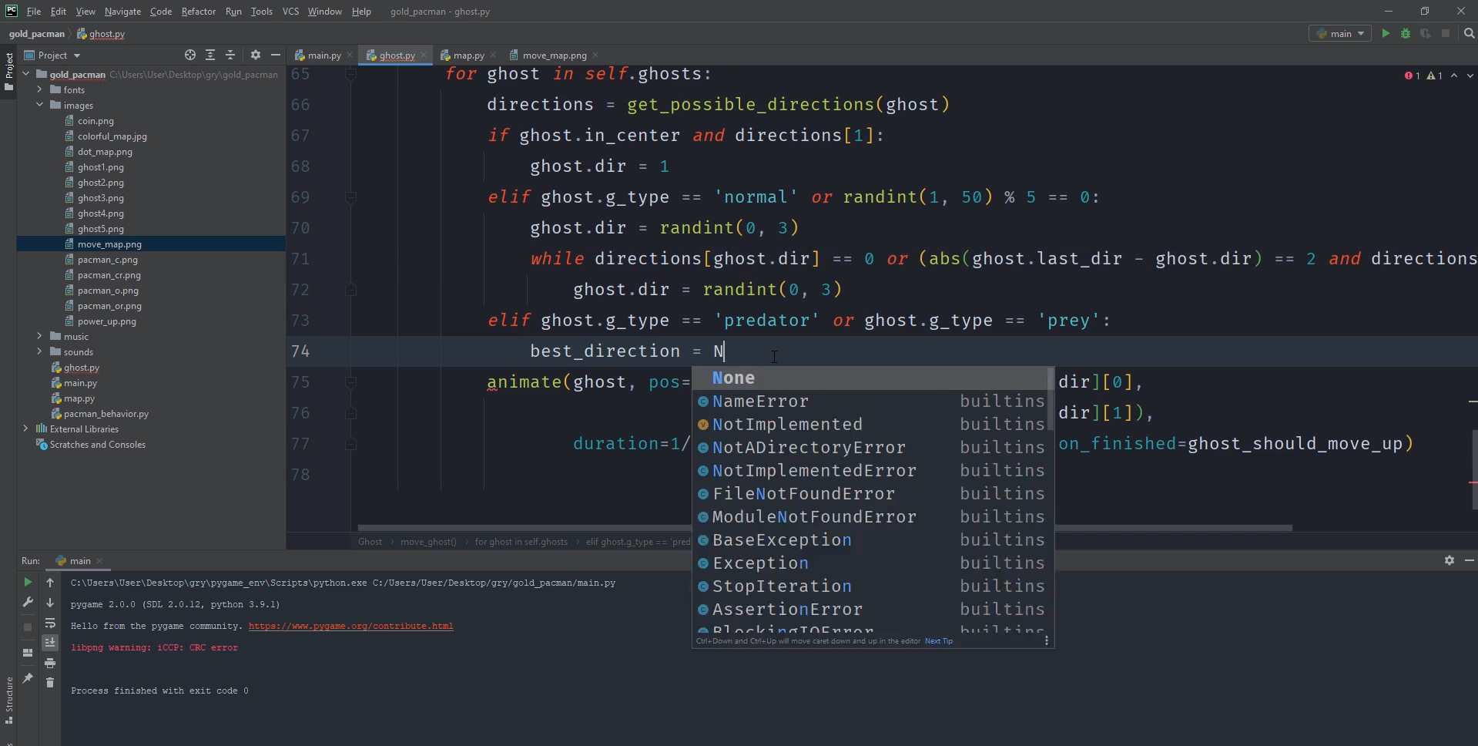Open the pygame contribute link
1478x746 pixels.
pos(350,626)
